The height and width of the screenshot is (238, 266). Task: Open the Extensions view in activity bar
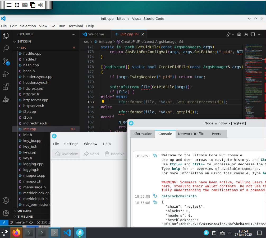pos(6,87)
